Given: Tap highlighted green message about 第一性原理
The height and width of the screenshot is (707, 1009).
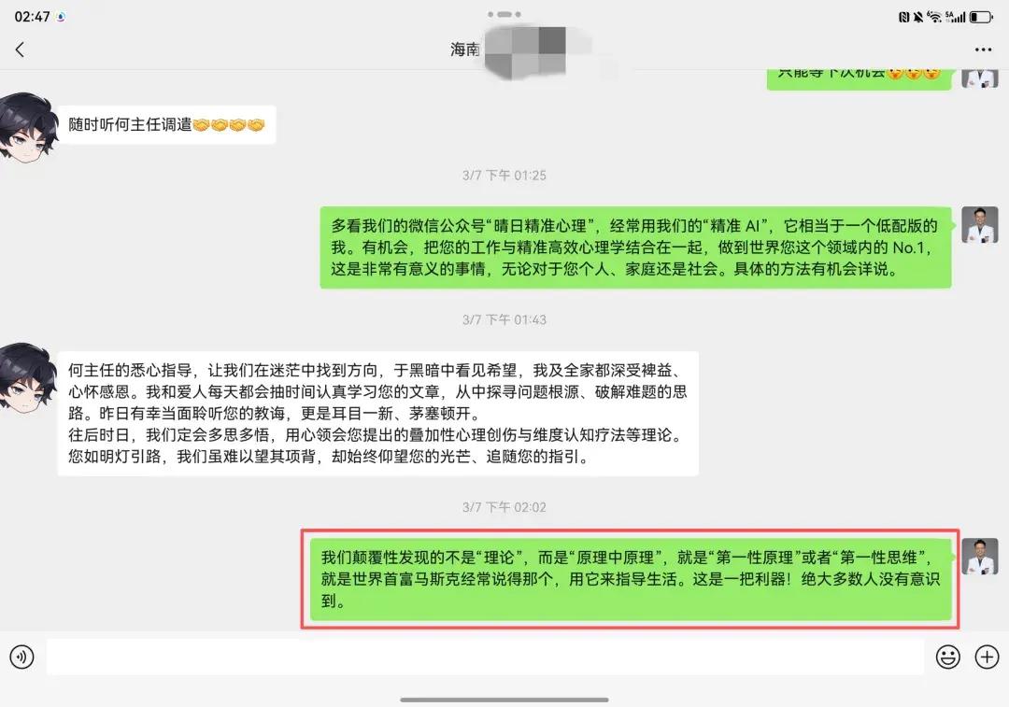Looking at the screenshot, I should 631,580.
